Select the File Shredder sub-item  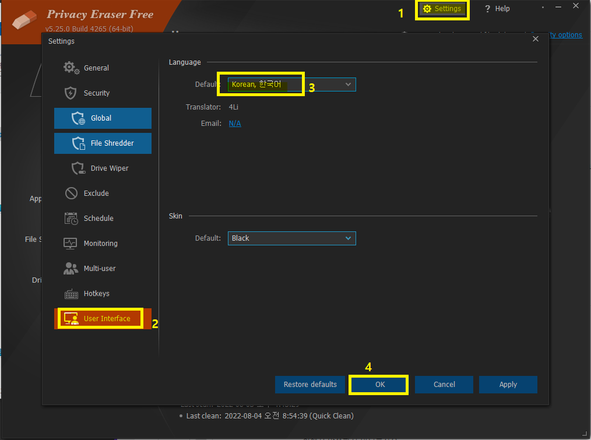103,143
